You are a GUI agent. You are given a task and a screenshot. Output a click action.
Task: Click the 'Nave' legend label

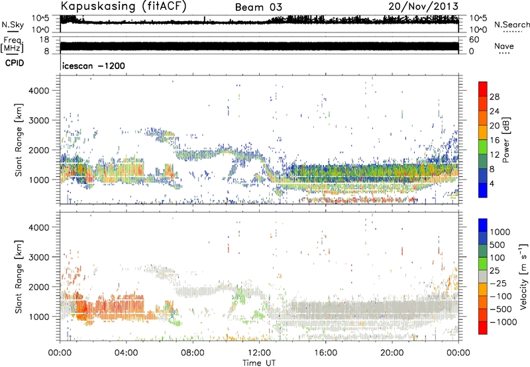pyautogui.click(x=504, y=46)
